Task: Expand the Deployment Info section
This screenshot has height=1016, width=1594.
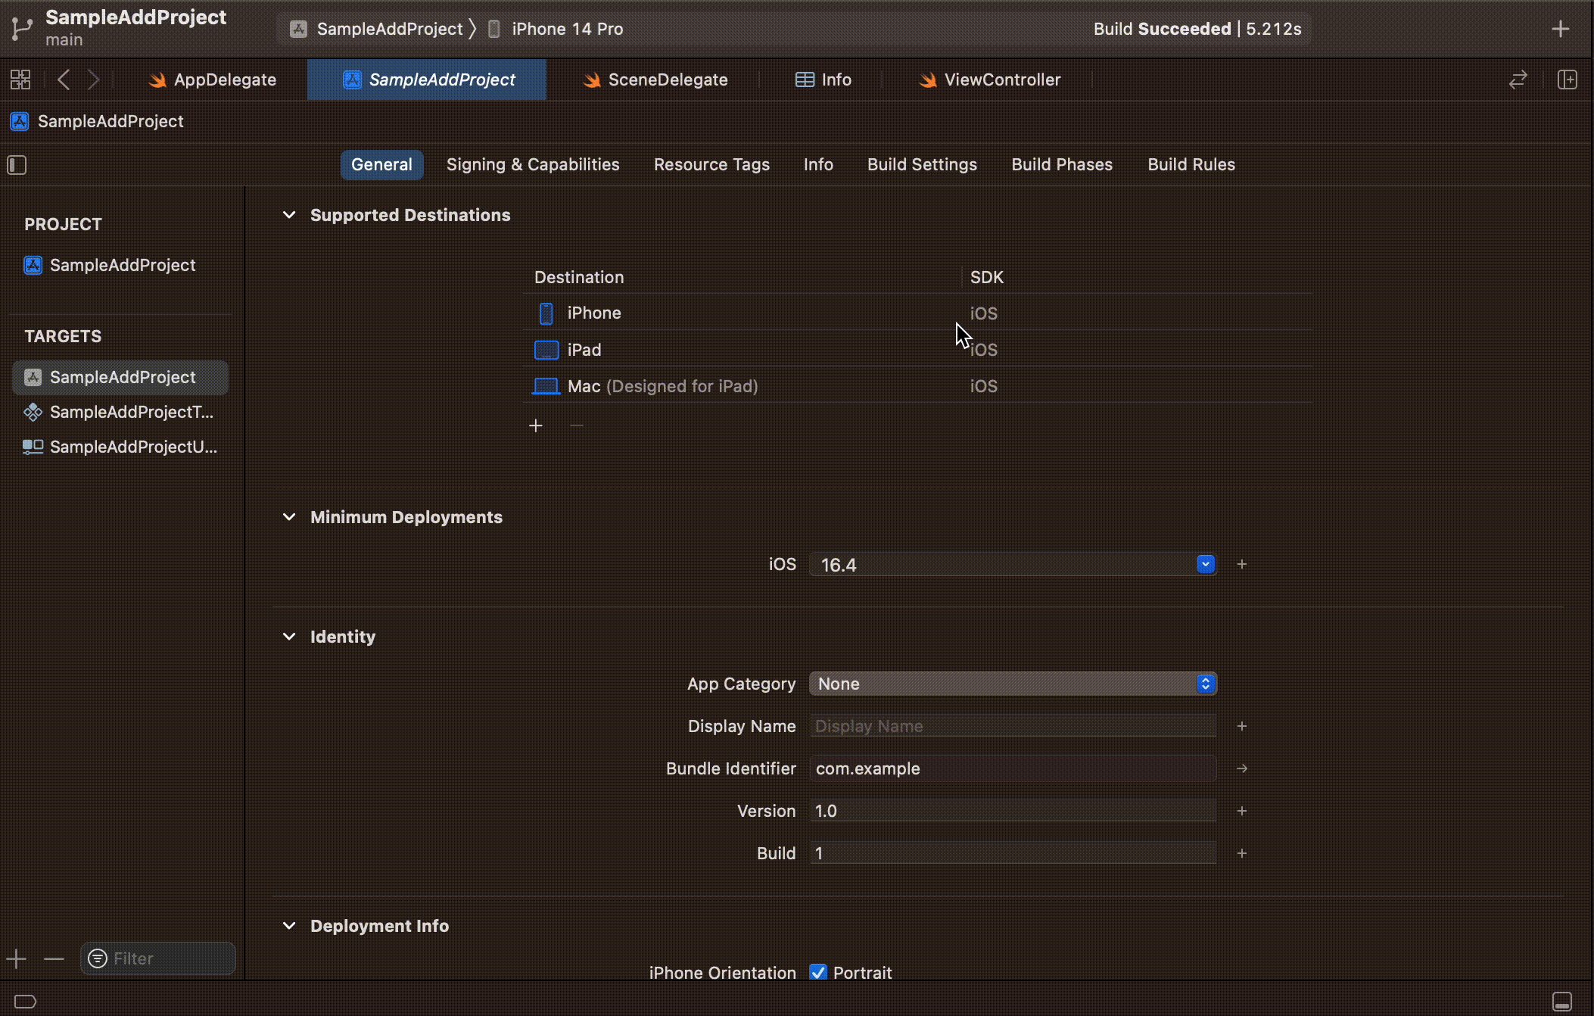Action: coord(287,924)
